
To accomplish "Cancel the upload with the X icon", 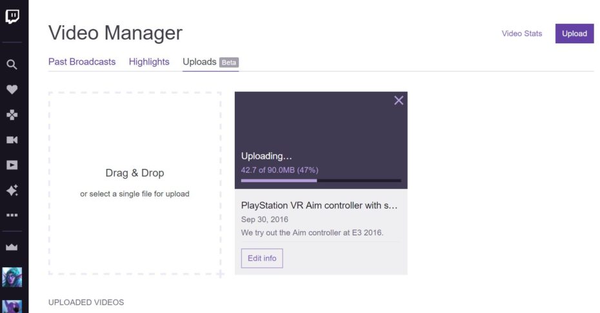I will click(399, 100).
